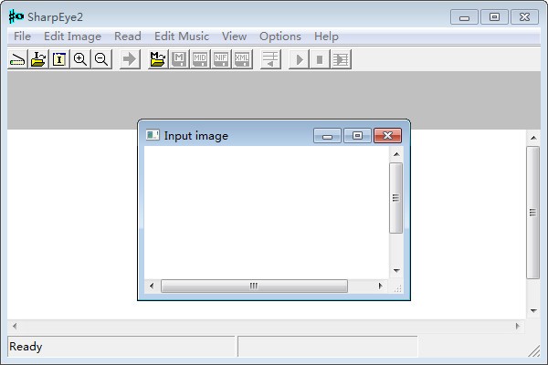The image size is (548, 365).
Task: Click the scanner acquire image icon
Action: pyautogui.click(x=17, y=59)
